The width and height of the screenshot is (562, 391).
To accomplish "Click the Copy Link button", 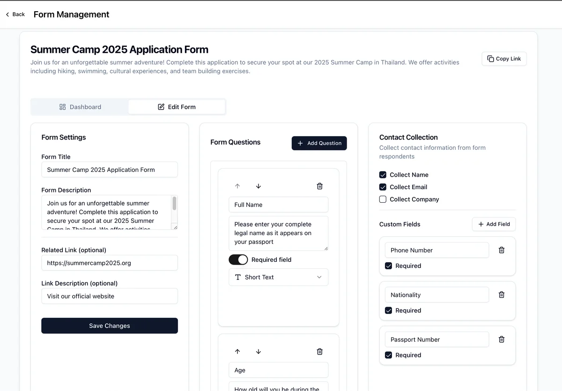I will coord(504,59).
